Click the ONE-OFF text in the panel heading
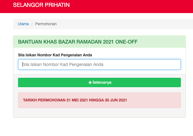 pos(126,42)
